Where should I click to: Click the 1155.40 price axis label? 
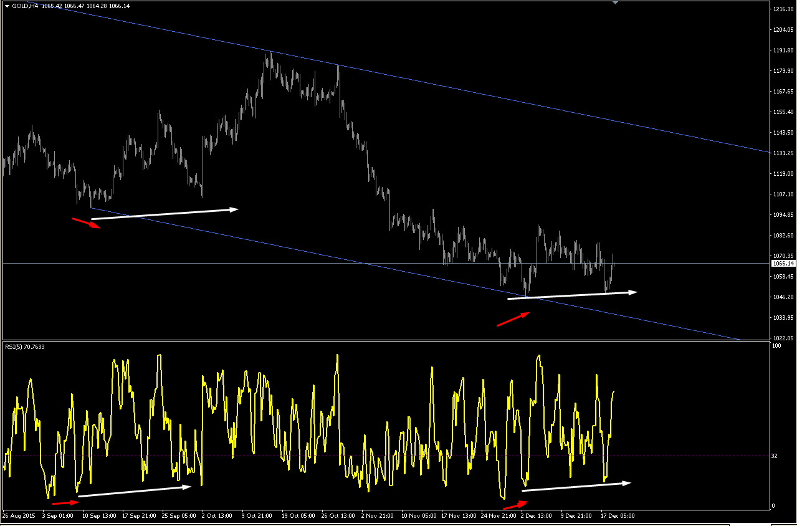pyautogui.click(x=783, y=112)
